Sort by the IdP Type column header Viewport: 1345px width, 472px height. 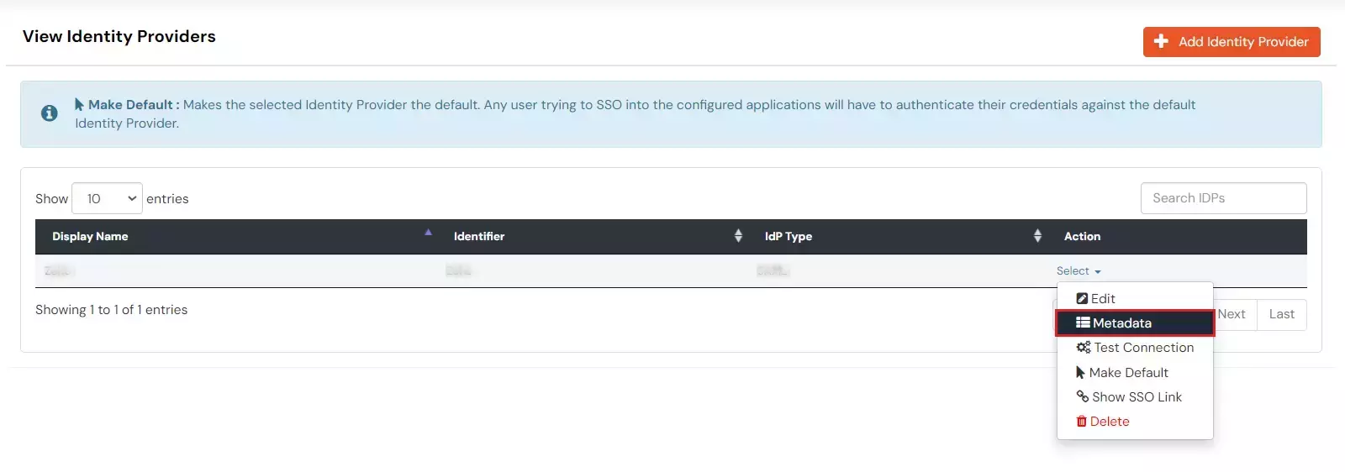tap(898, 237)
